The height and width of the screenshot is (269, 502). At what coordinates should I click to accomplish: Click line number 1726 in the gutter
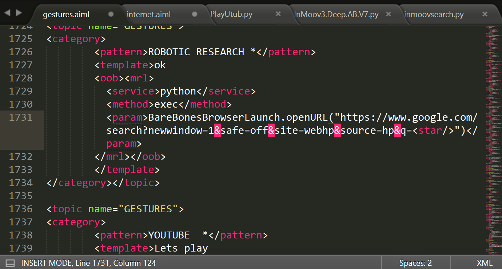[21, 52]
